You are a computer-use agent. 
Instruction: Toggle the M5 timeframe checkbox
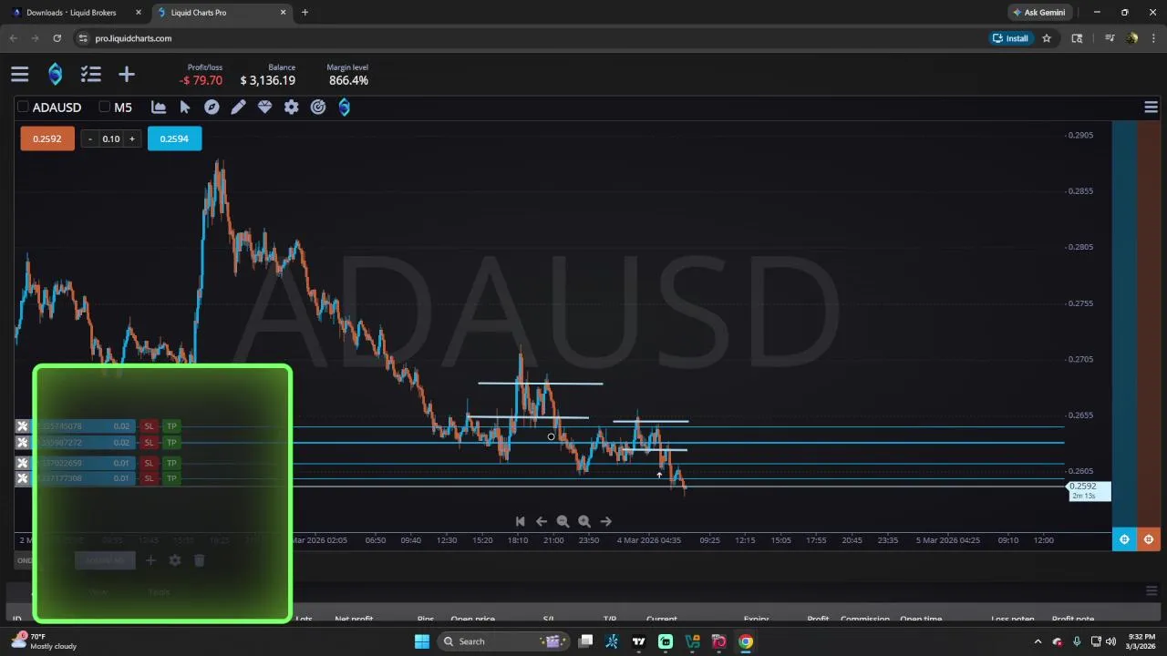tap(104, 108)
